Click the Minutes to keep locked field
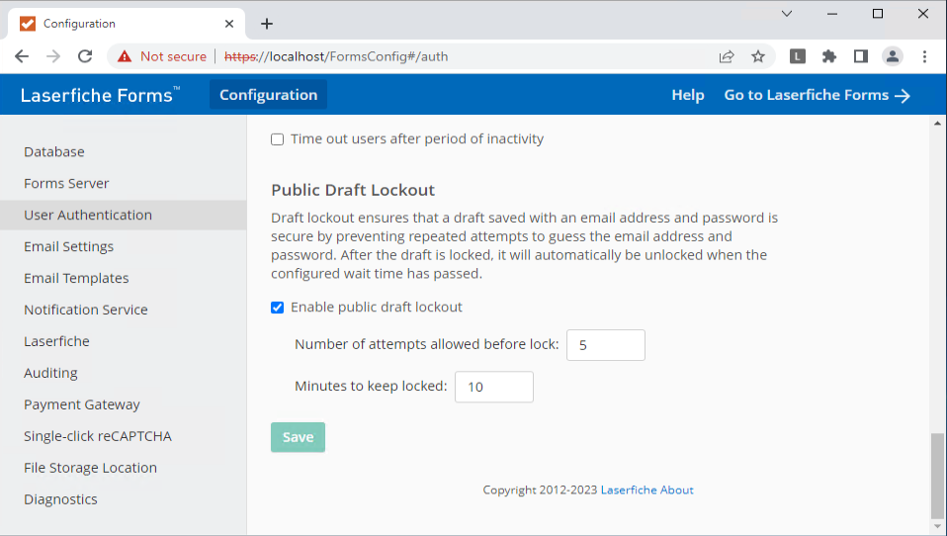The width and height of the screenshot is (947, 536). tap(494, 387)
